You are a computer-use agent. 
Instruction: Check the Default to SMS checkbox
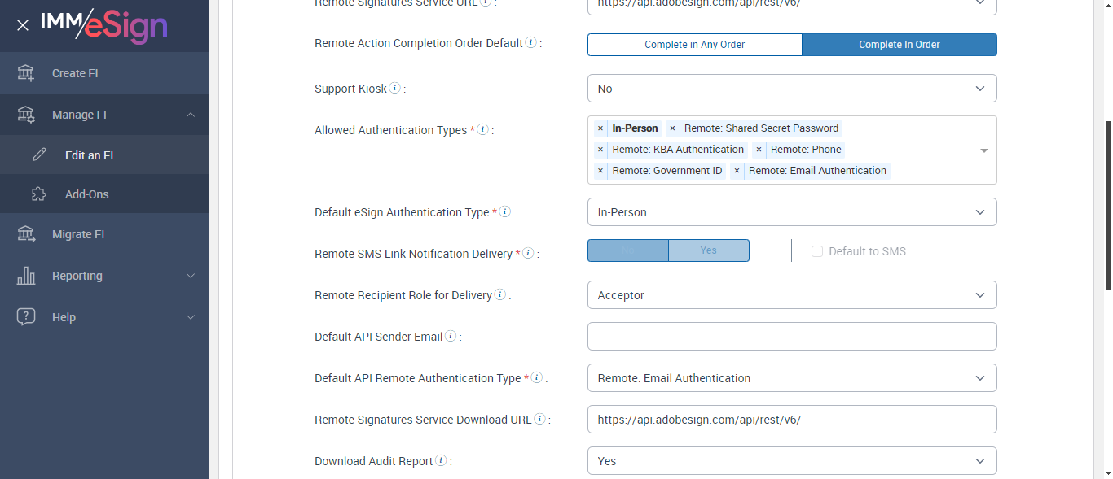tap(817, 251)
